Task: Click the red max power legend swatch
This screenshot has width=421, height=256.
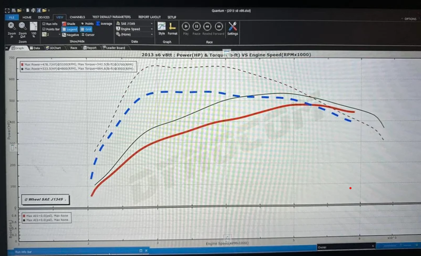Action: [x=22, y=65]
